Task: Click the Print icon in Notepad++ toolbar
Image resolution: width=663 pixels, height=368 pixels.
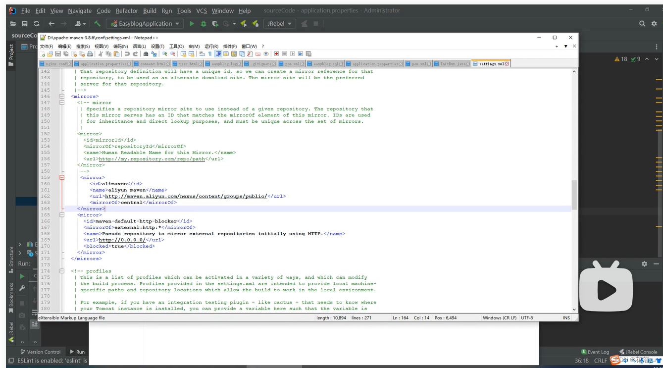Action: point(90,53)
